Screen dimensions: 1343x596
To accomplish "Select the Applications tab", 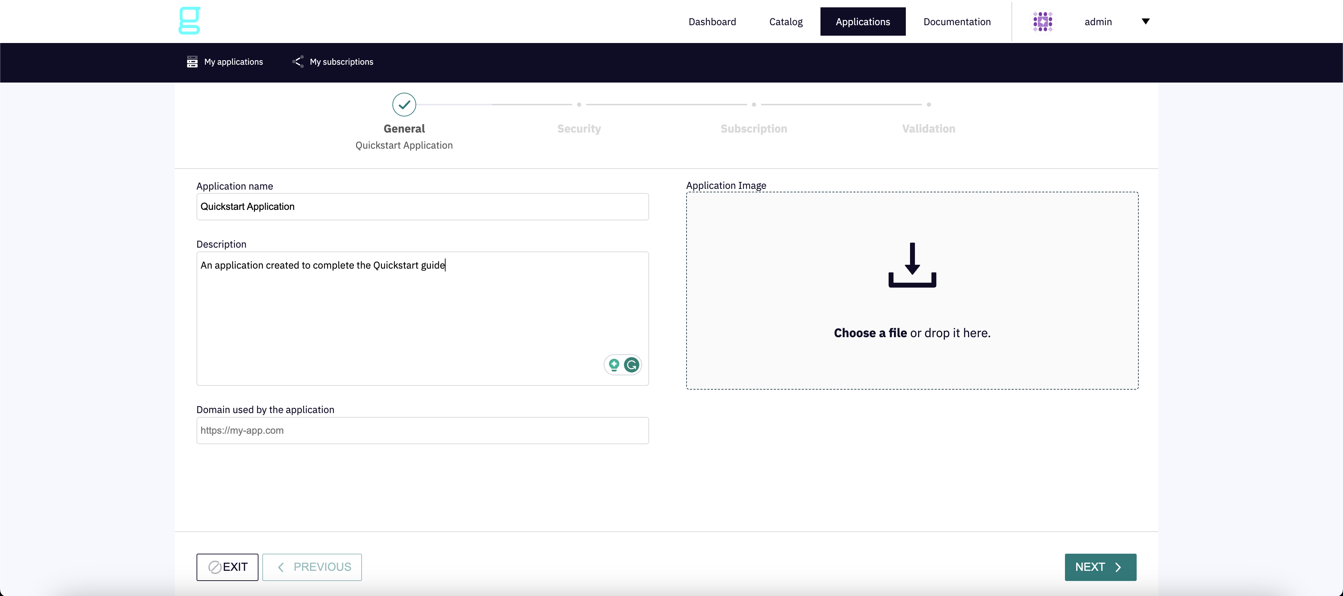I will (863, 21).
